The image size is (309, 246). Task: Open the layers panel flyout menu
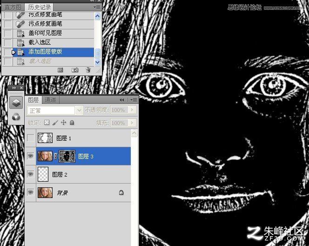point(134,100)
